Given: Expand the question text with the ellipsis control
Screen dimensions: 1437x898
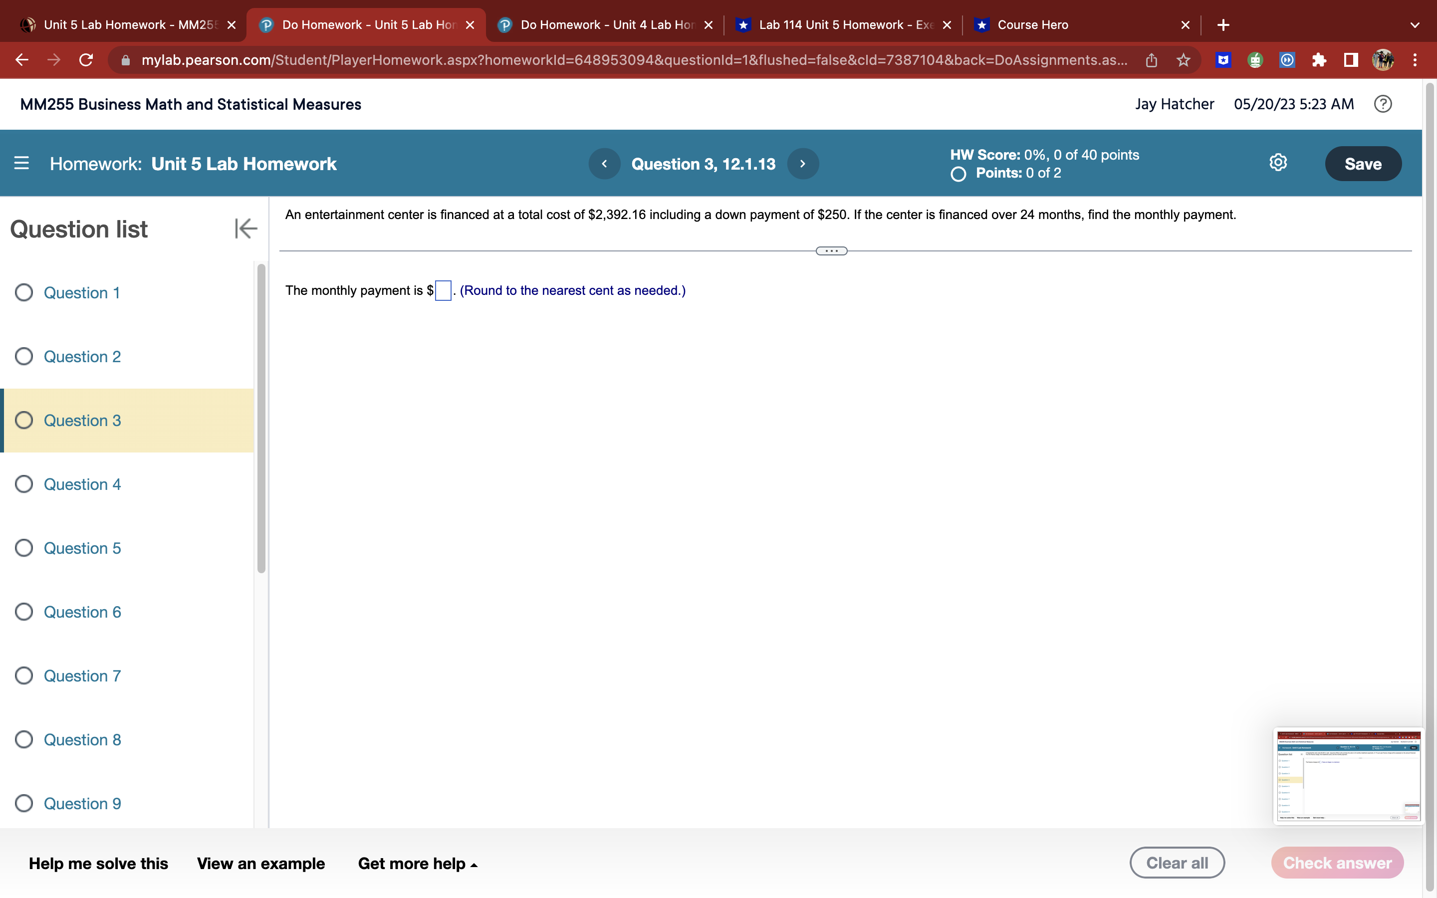Looking at the screenshot, I should (831, 250).
